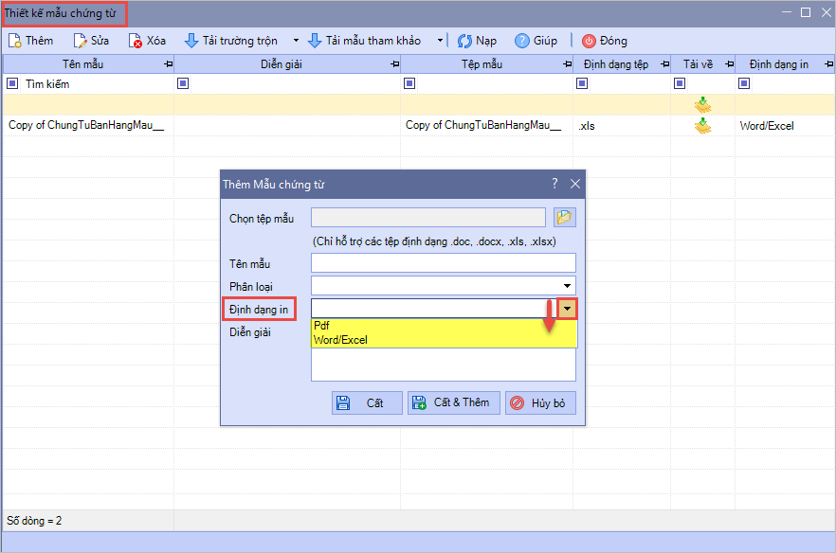
Task: Click the Sửa edit icon
Action: [81, 41]
